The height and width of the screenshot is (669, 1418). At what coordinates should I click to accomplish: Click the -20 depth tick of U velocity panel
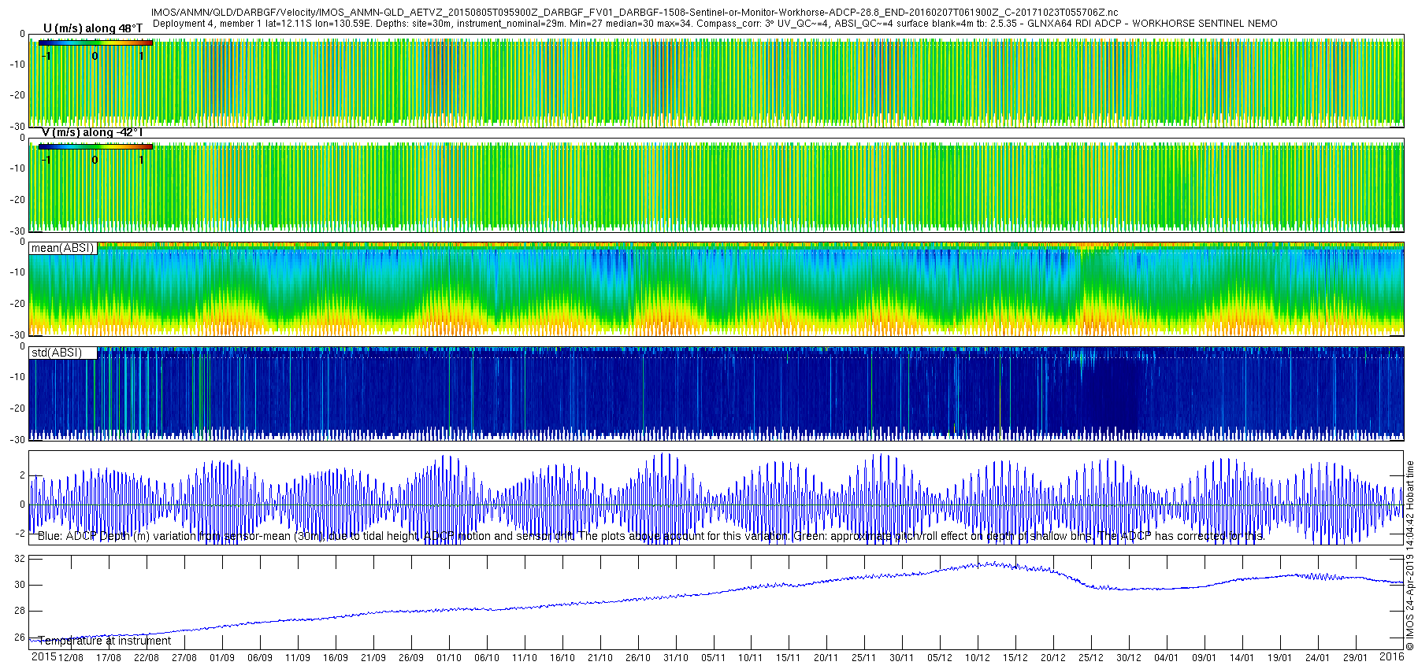click(17, 95)
